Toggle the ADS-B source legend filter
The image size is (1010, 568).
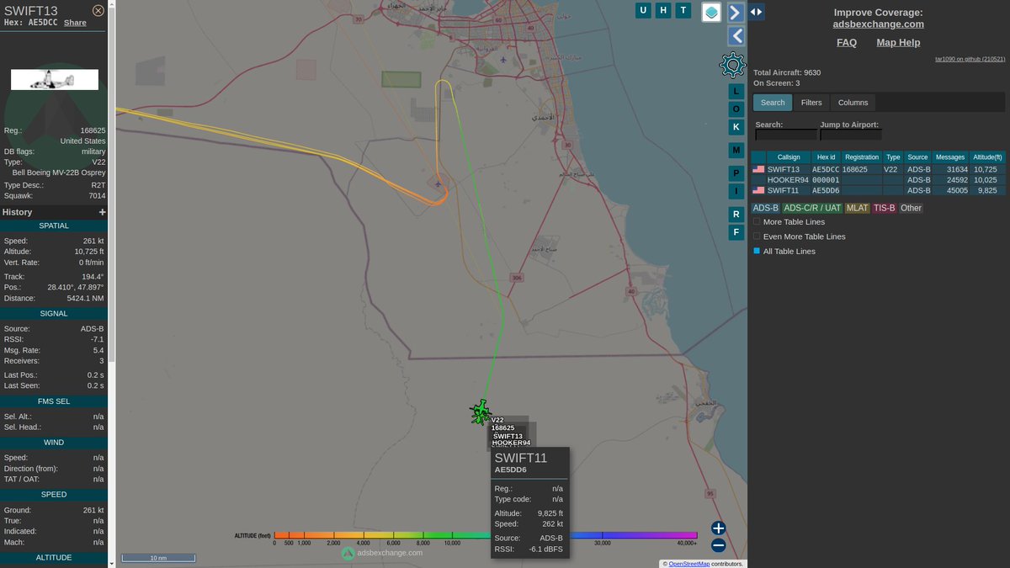click(x=765, y=208)
